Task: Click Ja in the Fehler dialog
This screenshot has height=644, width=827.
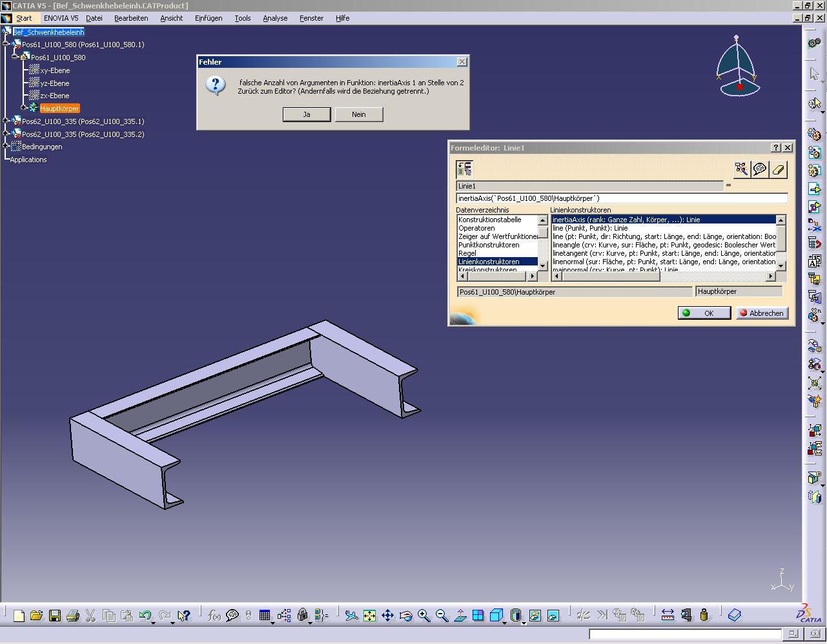Action: 307,114
